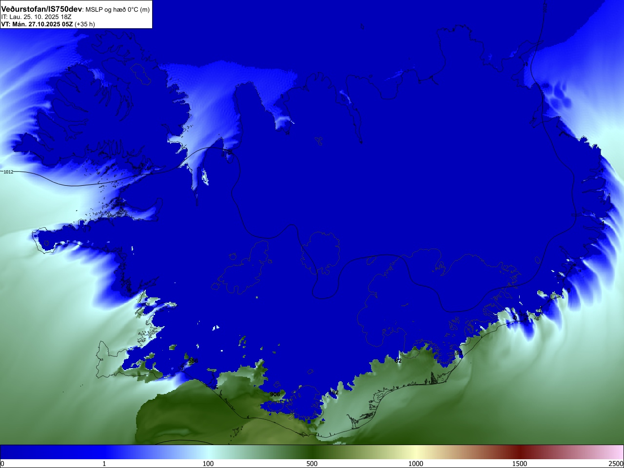Screen dimensions: 624x468
Task: Click the Veðurstofan/IS750dev title text
Action: tap(41, 9)
